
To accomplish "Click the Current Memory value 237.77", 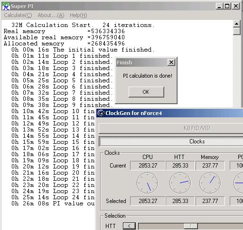I will coord(210,166).
